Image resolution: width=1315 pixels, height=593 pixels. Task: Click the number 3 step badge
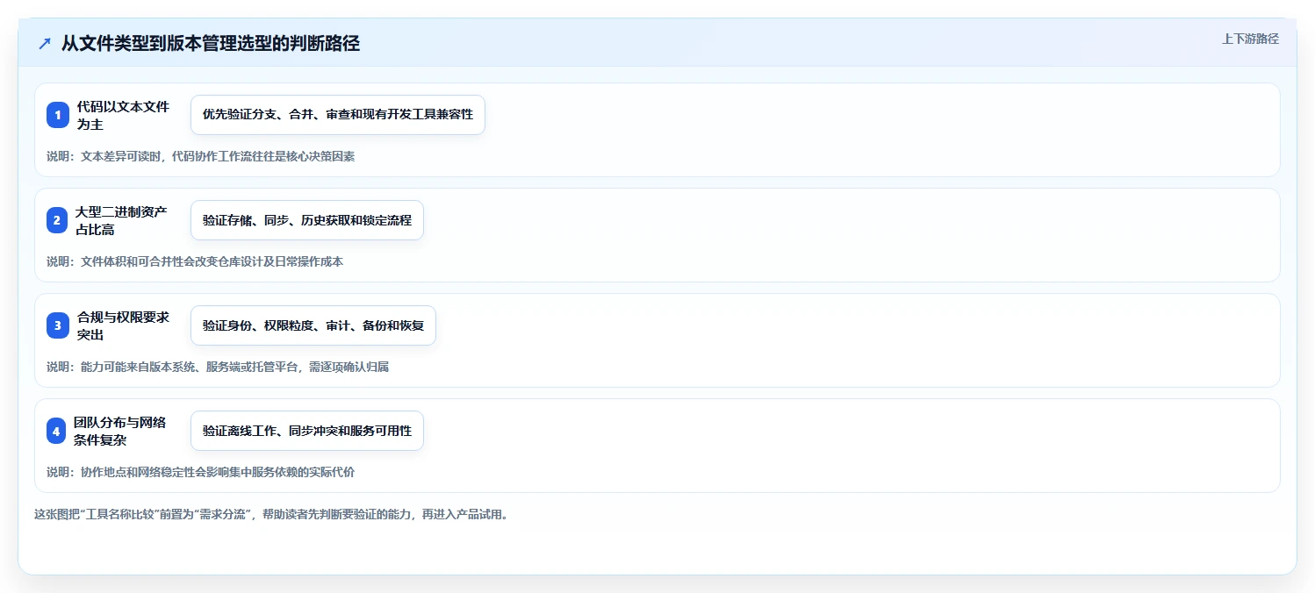[x=58, y=325]
